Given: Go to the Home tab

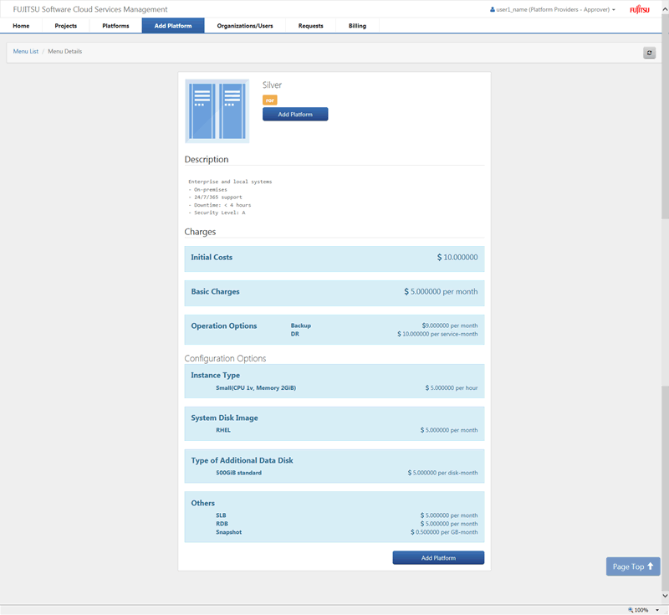Looking at the screenshot, I should tap(21, 26).
